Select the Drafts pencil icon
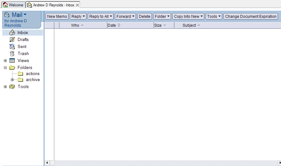 tap(12, 40)
